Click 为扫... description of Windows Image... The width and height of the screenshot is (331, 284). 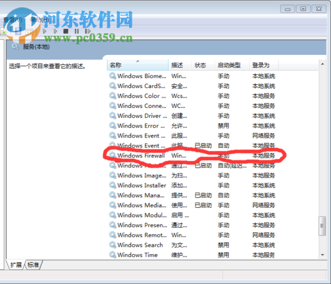pos(179,175)
